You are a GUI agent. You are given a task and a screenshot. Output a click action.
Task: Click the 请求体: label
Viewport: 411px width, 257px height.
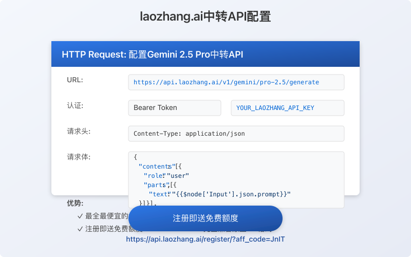[x=79, y=157]
